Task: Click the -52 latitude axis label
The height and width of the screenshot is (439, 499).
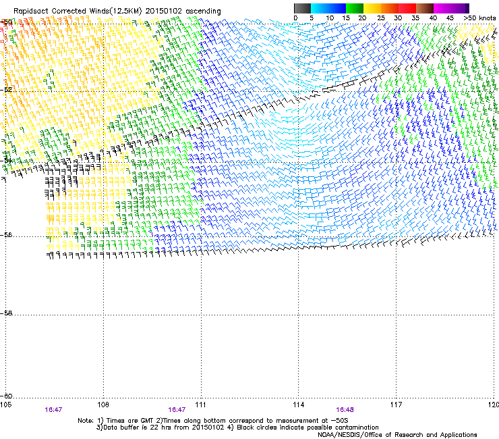Action: tap(6, 90)
